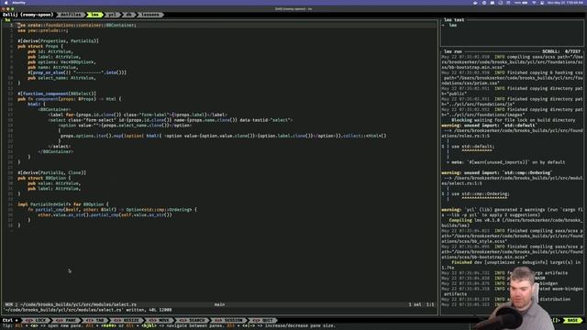Click the 'use std::cmp::Ordering;' snippet in log

point(481,193)
